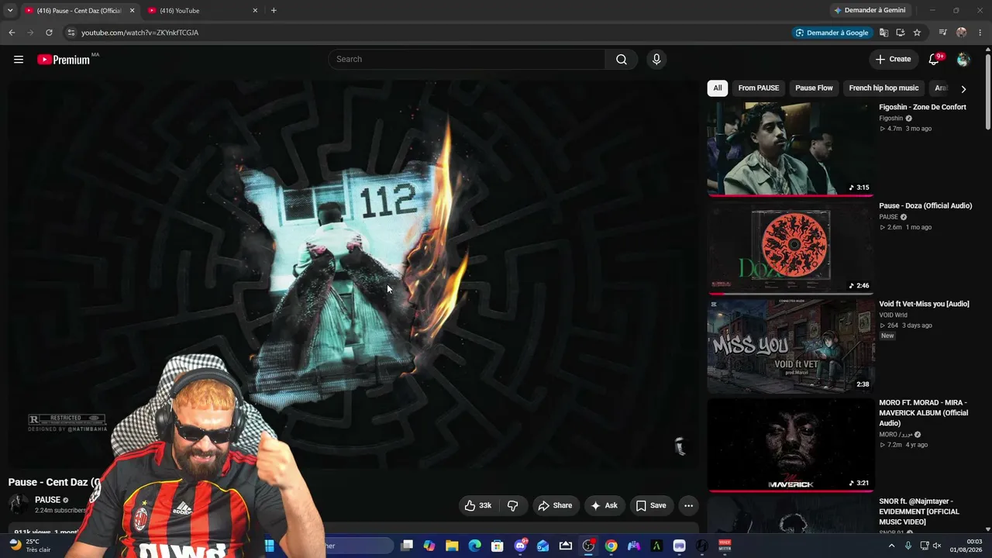Start voice search with the microphone
Screen dimensions: 992x558
point(656,60)
